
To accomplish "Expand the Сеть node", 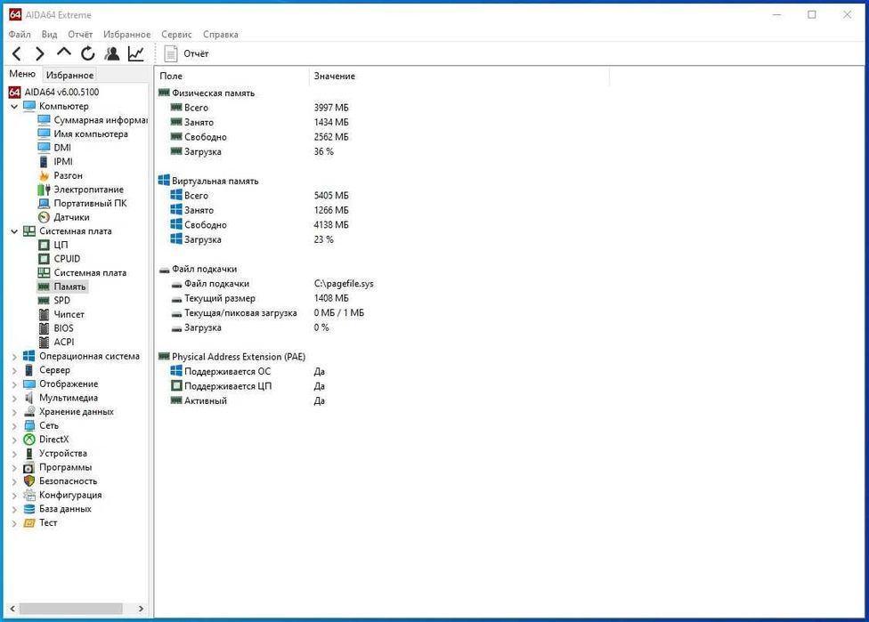I will coord(14,426).
